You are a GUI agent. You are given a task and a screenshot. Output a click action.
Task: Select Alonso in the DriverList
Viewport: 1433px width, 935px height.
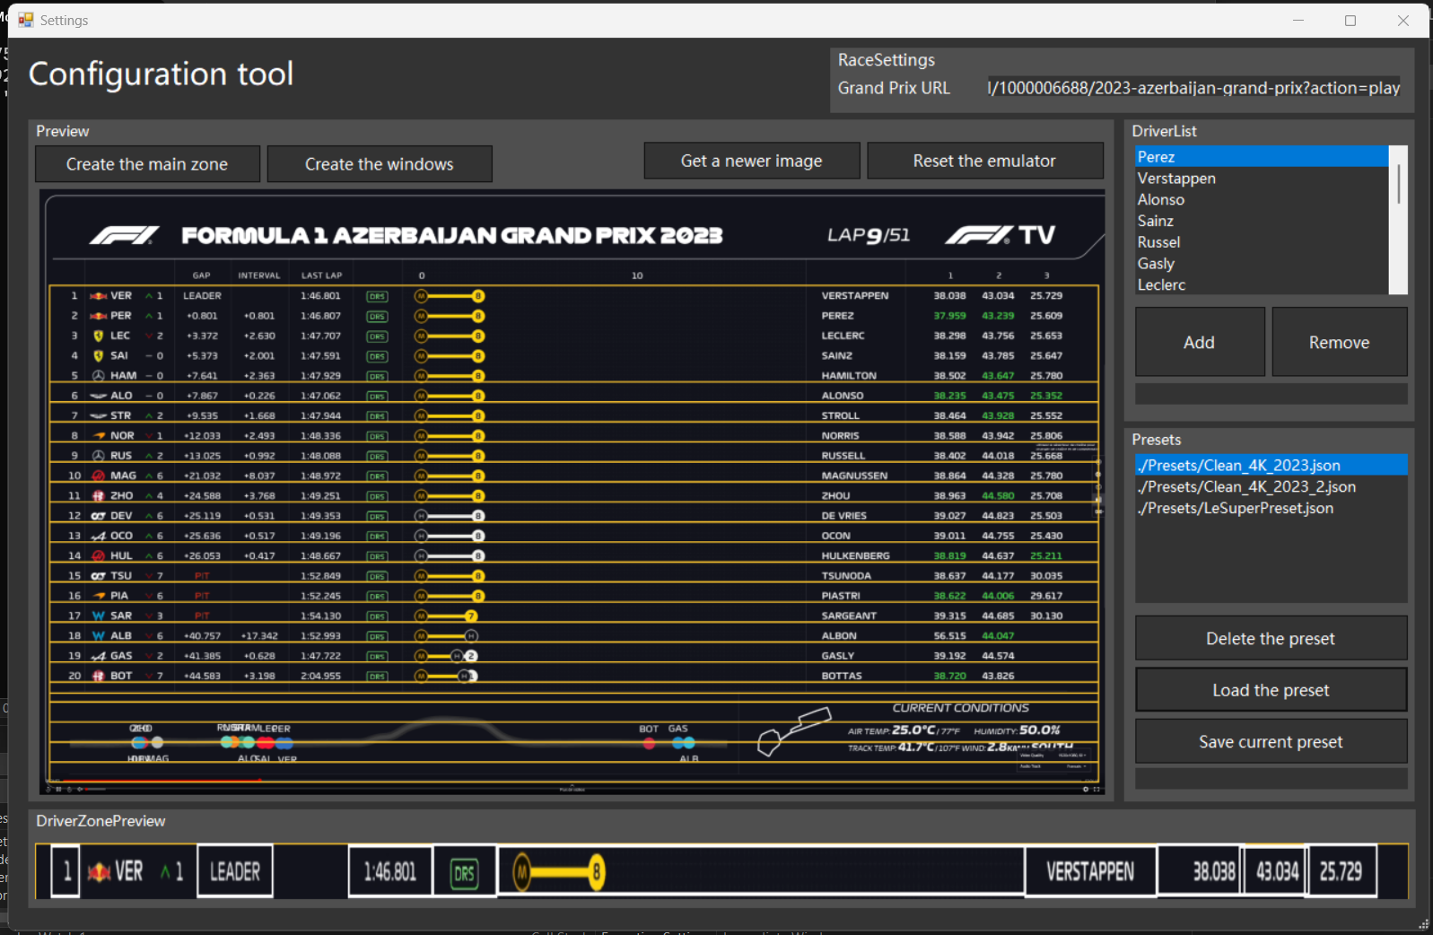coord(1262,199)
